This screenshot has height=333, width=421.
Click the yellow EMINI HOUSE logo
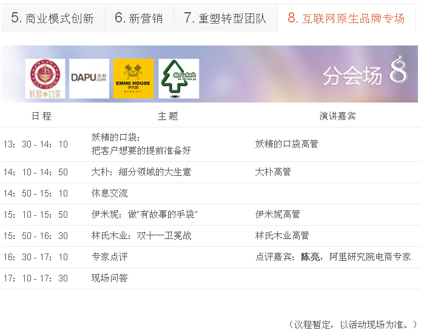[x=133, y=79]
